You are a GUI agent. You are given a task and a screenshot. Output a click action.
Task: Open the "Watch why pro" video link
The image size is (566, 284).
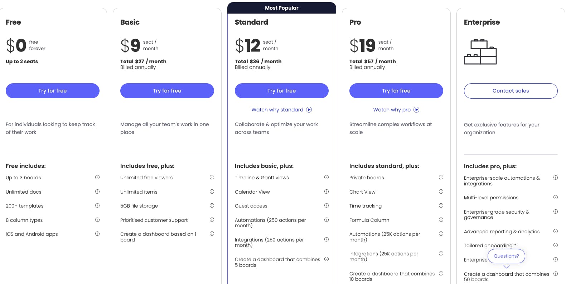pos(392,110)
